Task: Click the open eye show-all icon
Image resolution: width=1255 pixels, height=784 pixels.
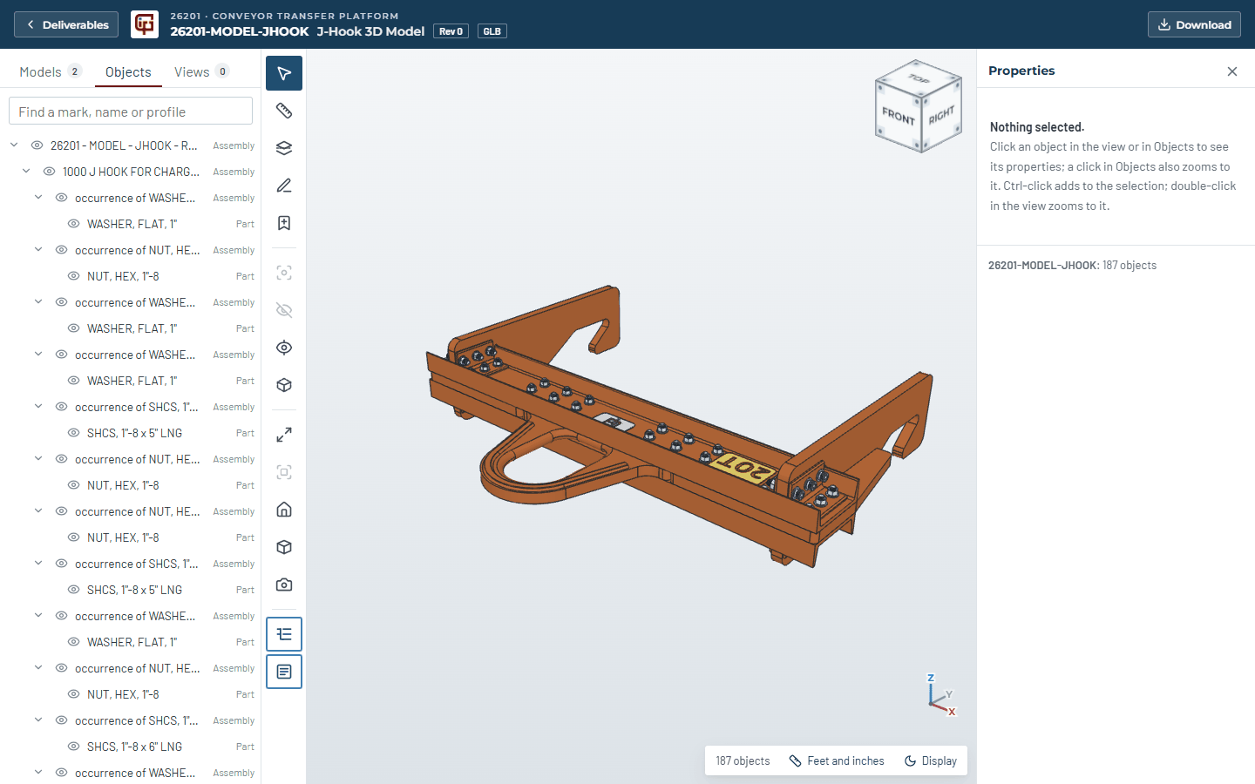Action: (284, 348)
